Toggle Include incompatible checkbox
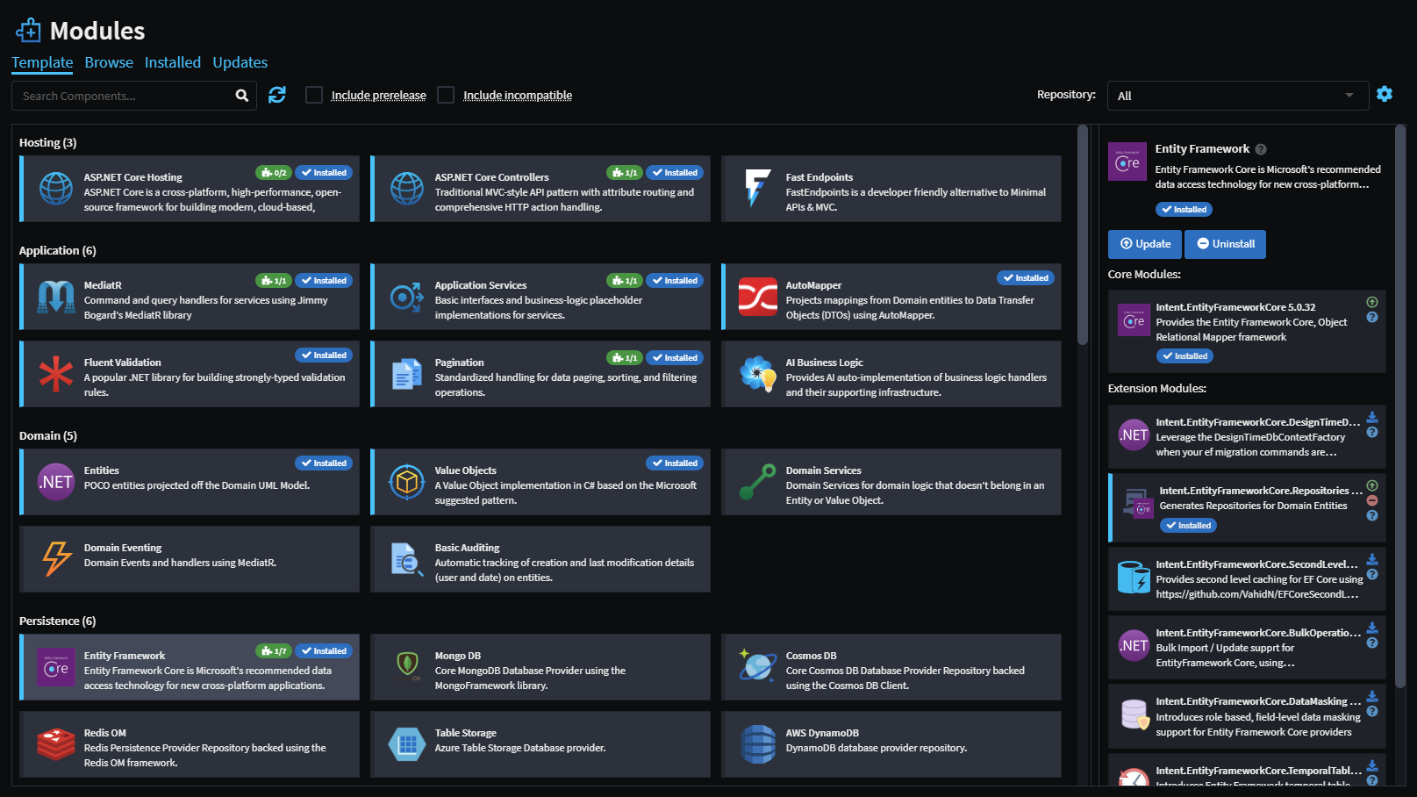Viewport: 1417px width, 797px height. pos(446,95)
